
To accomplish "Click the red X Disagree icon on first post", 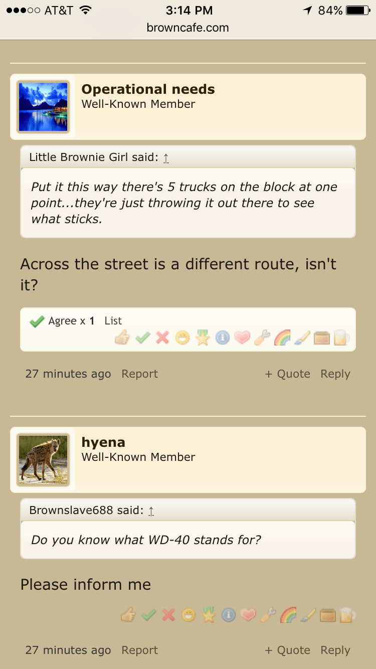I will point(162,338).
